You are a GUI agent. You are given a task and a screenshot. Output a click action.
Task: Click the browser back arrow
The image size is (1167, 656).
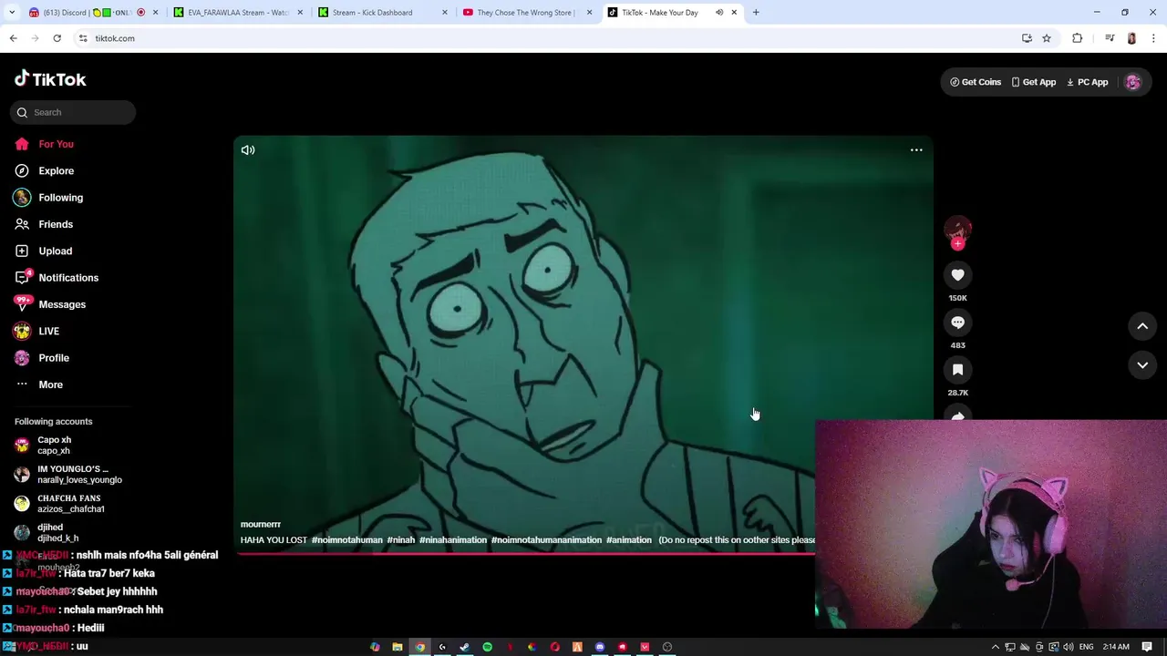(13, 38)
